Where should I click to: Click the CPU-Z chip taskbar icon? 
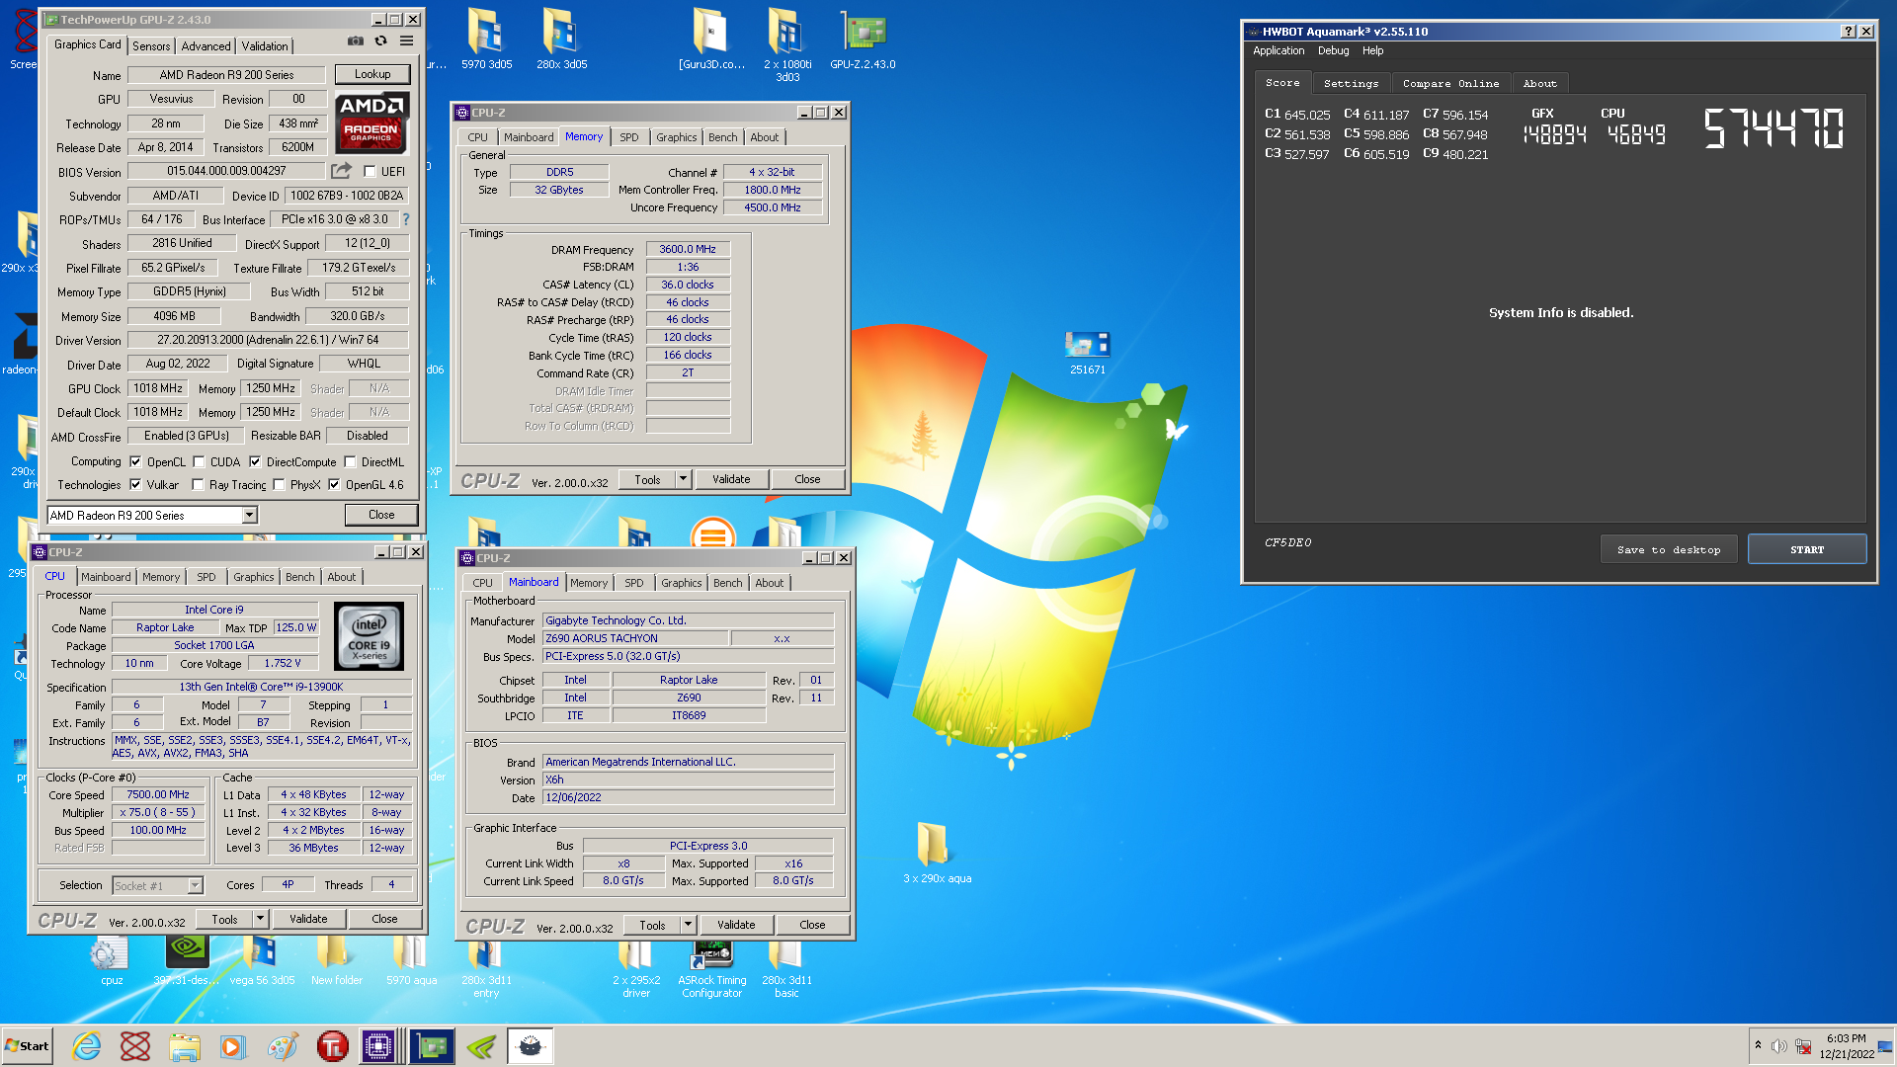[x=378, y=1046]
